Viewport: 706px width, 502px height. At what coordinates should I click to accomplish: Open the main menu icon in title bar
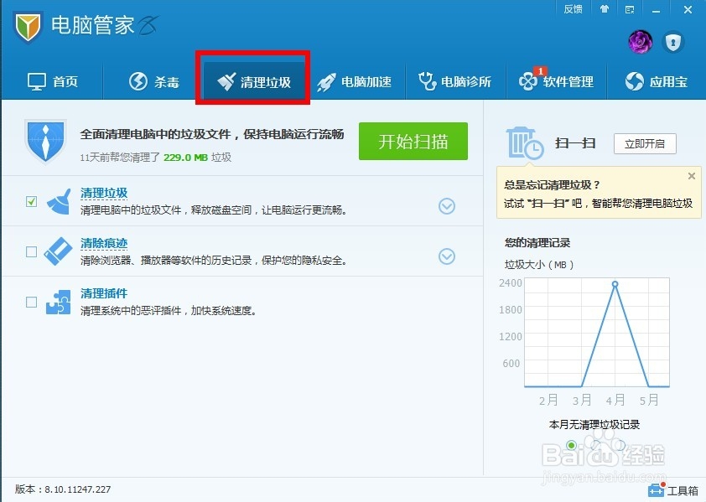(630, 9)
